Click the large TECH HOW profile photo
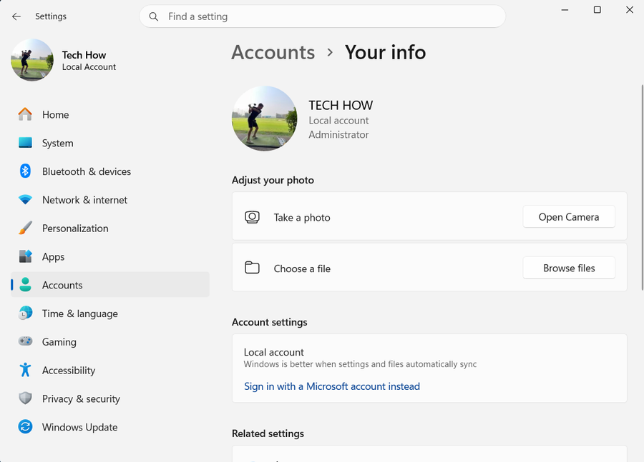Screen dimensions: 644x462 pyautogui.click(x=265, y=119)
